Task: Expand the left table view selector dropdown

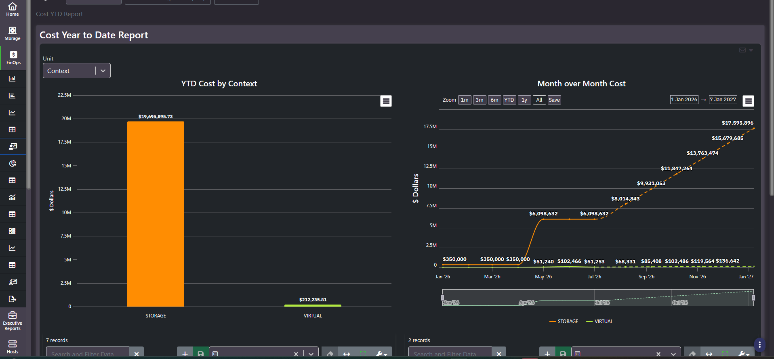Action: (x=311, y=354)
